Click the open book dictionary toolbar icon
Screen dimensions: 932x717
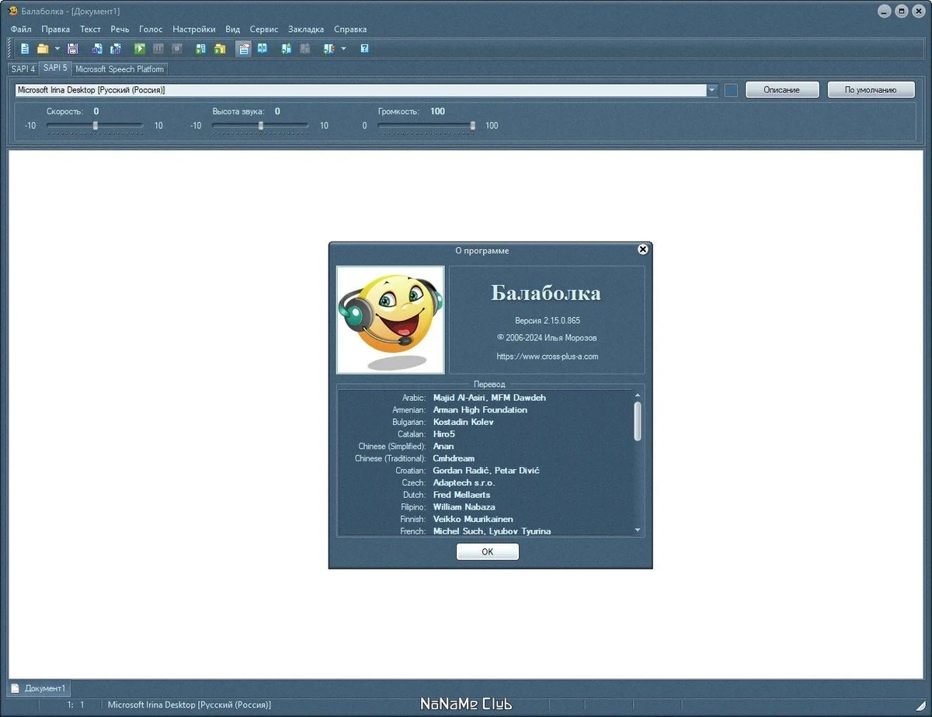point(263,48)
